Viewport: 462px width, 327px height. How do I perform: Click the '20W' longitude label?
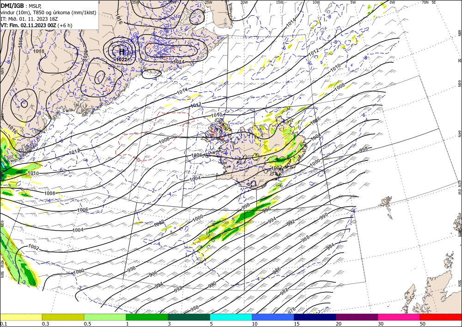click(x=244, y=2)
